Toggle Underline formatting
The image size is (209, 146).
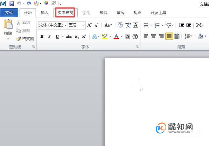point(57,36)
